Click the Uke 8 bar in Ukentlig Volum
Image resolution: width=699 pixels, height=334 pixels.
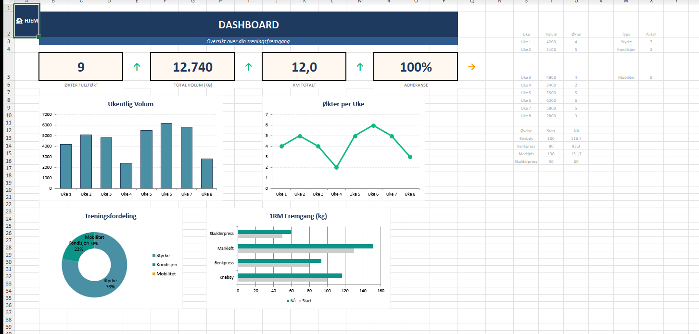coord(206,173)
